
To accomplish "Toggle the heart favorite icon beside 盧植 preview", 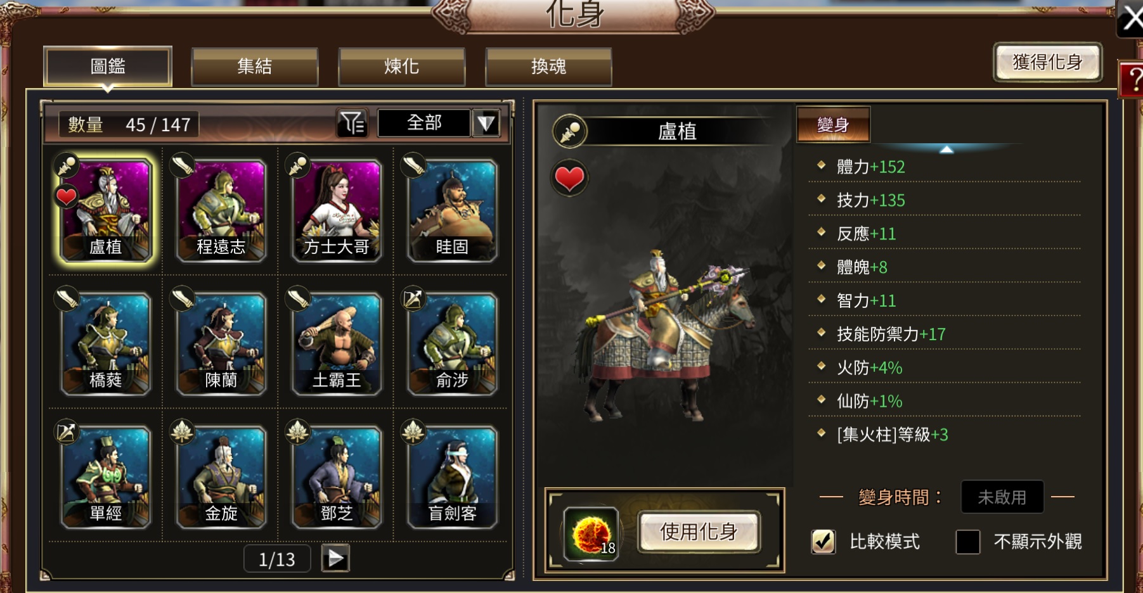I will coord(569,178).
